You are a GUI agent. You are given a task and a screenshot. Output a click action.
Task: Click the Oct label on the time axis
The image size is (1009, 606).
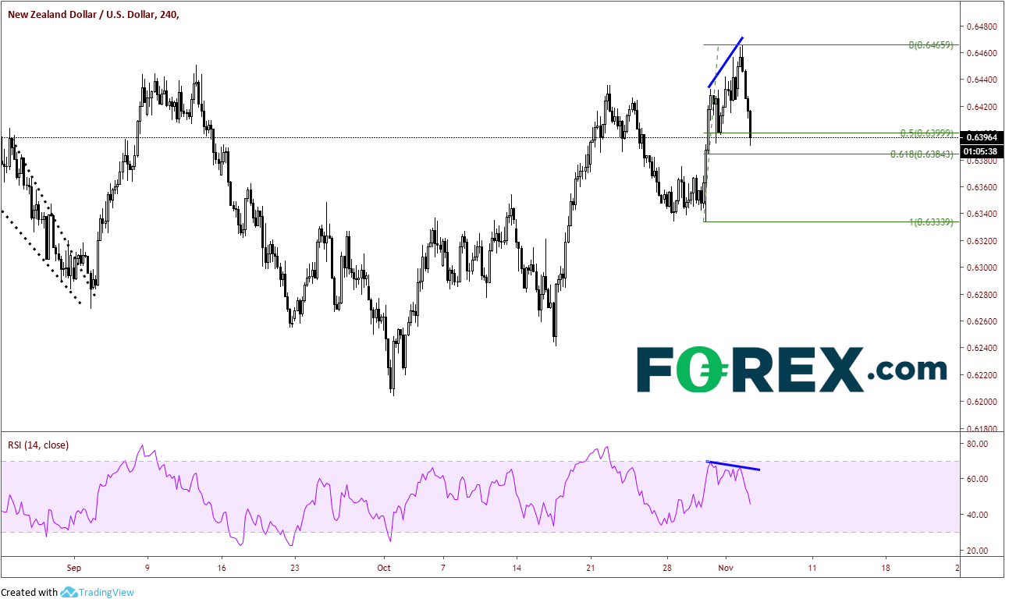click(x=383, y=568)
